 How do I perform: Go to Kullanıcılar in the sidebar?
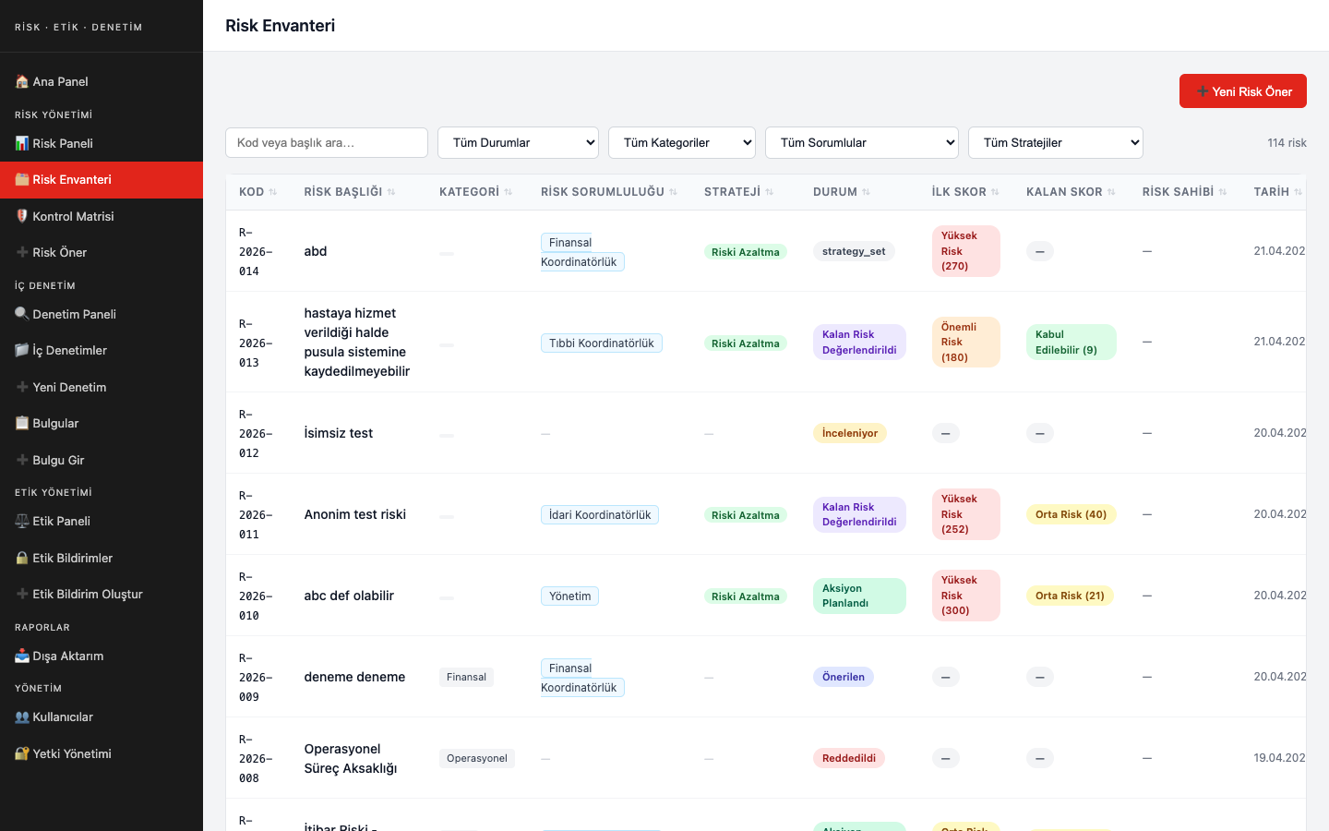point(62,717)
